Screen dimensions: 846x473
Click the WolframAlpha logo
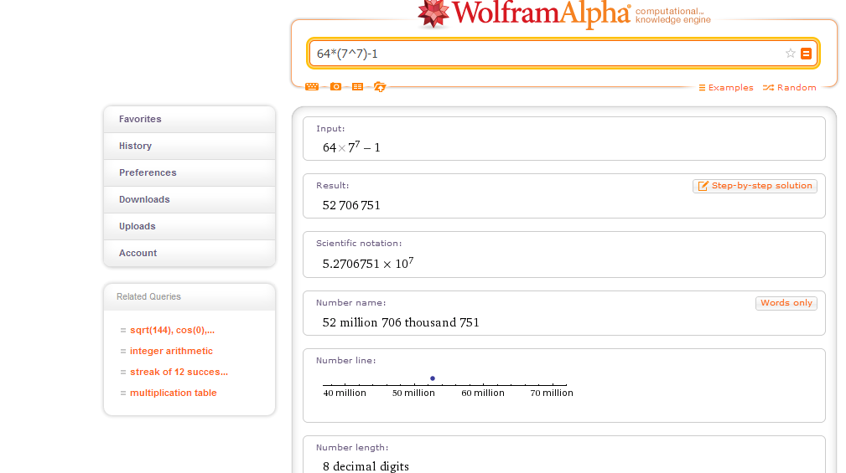point(524,13)
